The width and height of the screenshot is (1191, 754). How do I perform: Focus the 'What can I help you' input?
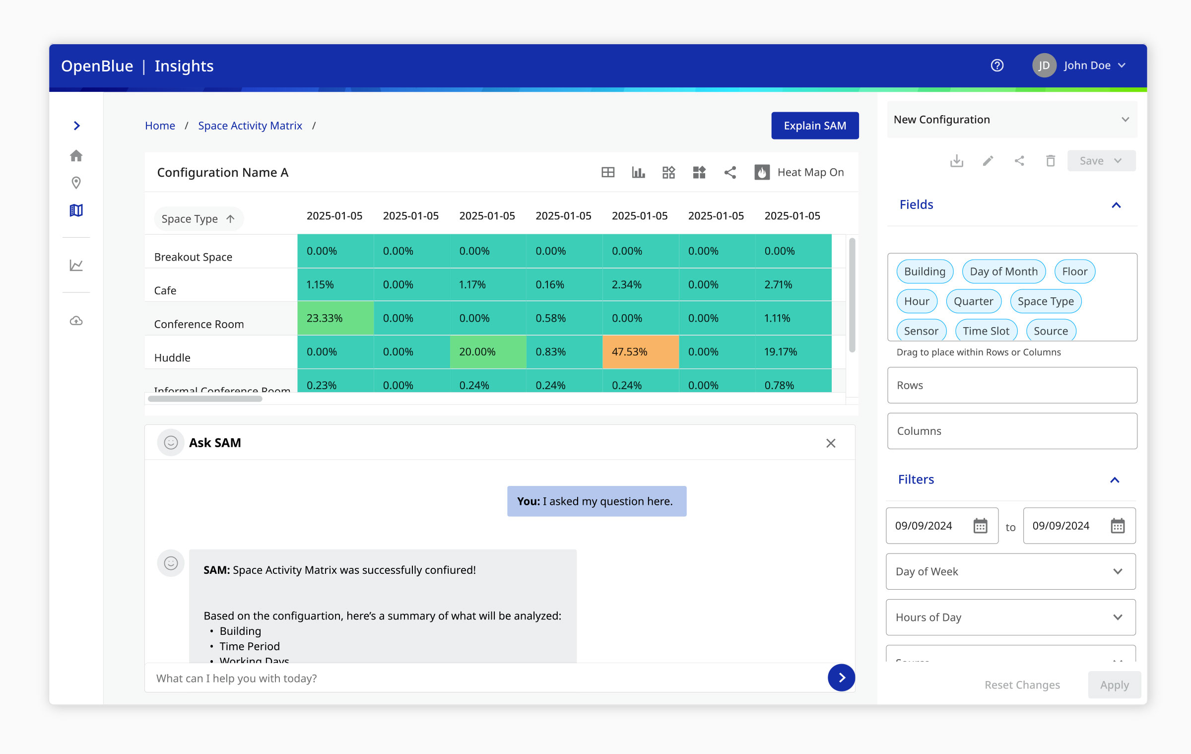tap(486, 678)
